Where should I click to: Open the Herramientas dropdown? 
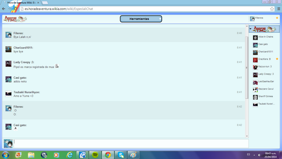tap(141, 19)
